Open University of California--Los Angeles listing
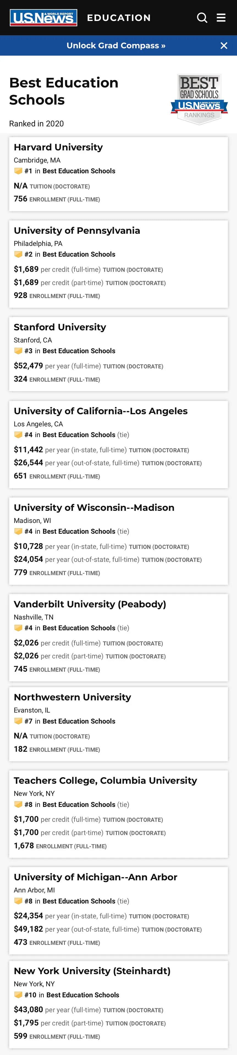This screenshot has width=237, height=1055. click(x=101, y=411)
